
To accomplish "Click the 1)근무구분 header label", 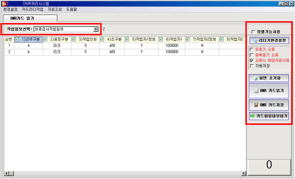I will point(31,39).
